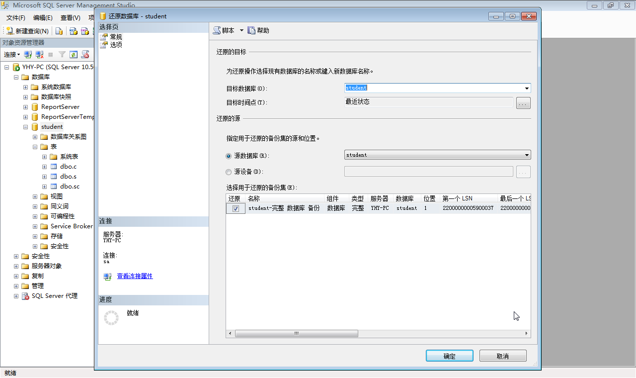The height and width of the screenshot is (378, 636).
Task: Click the Filter funnel icon in Object Explorer
Action: click(62, 54)
